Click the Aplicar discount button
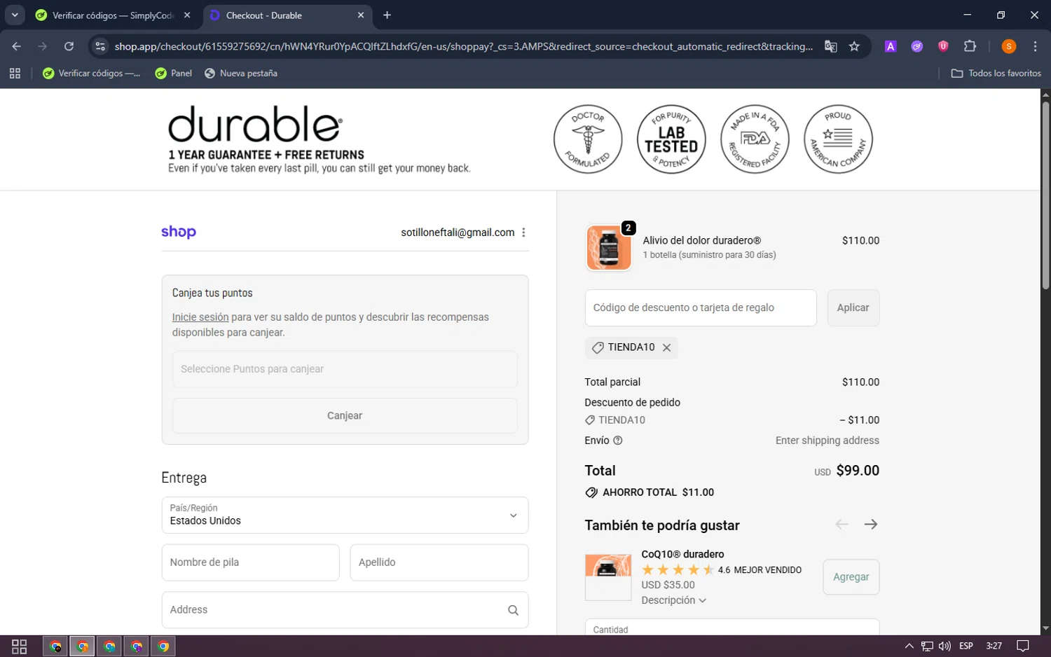The width and height of the screenshot is (1051, 657). click(x=853, y=308)
